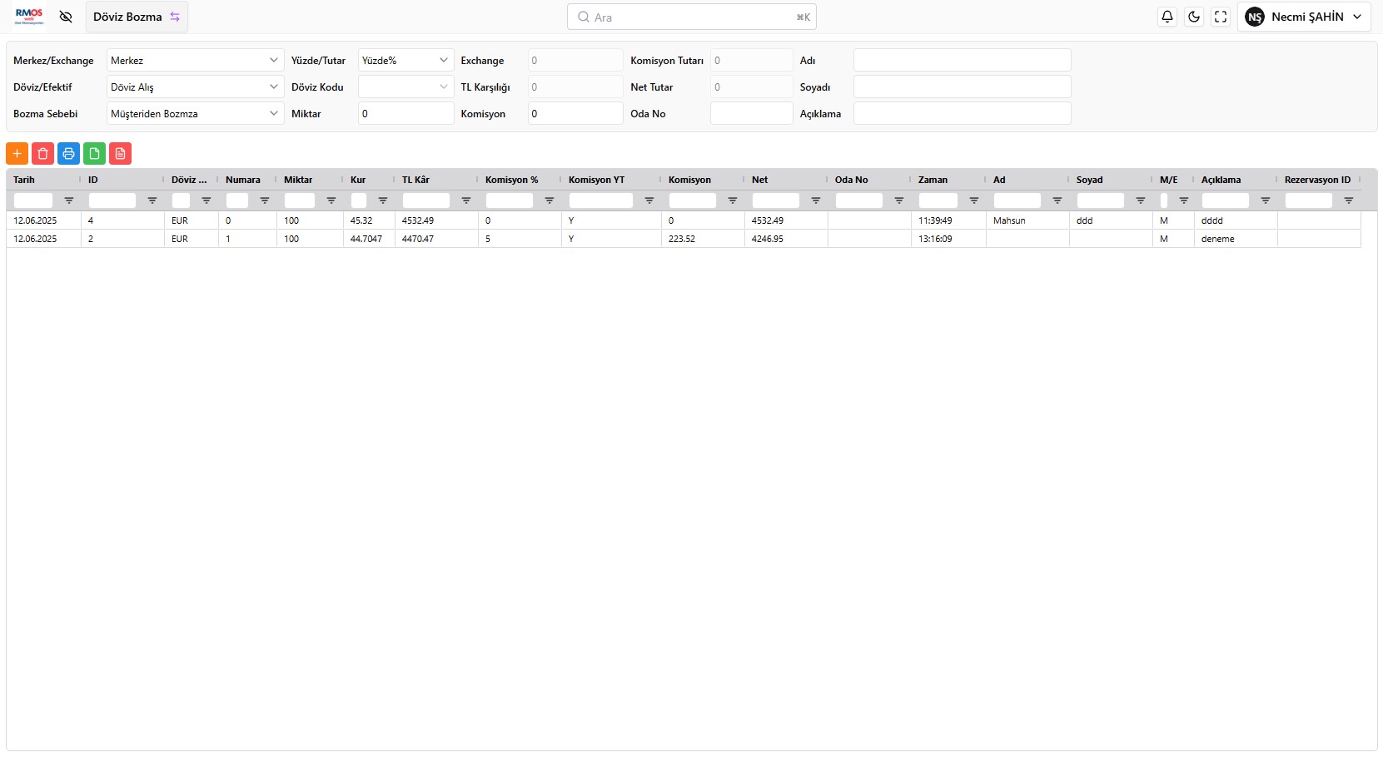Click the blue print button
The image size is (1383, 757).
coord(68,154)
